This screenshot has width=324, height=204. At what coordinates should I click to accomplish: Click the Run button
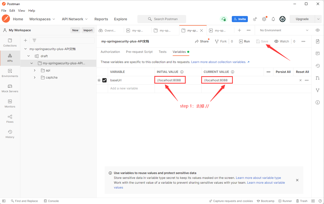pyautogui.click(x=245, y=41)
